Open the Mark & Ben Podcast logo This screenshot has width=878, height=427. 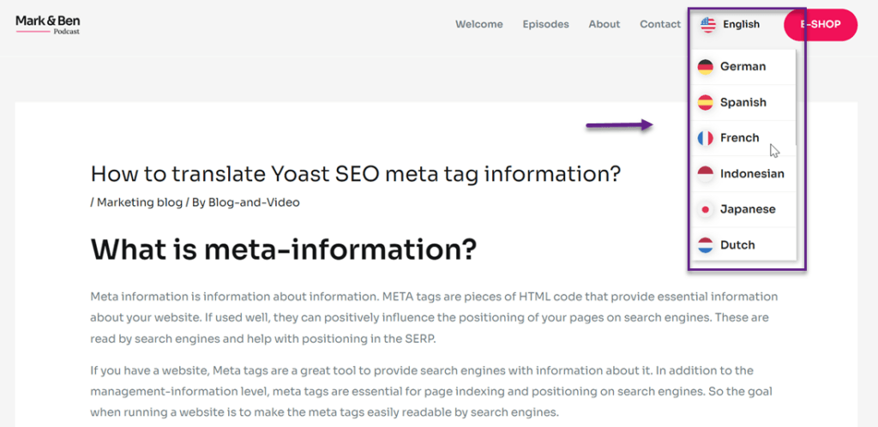[x=48, y=25]
